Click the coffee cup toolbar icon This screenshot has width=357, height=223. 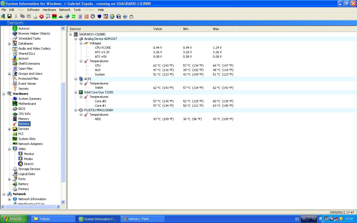pyautogui.click(x=131, y=16)
